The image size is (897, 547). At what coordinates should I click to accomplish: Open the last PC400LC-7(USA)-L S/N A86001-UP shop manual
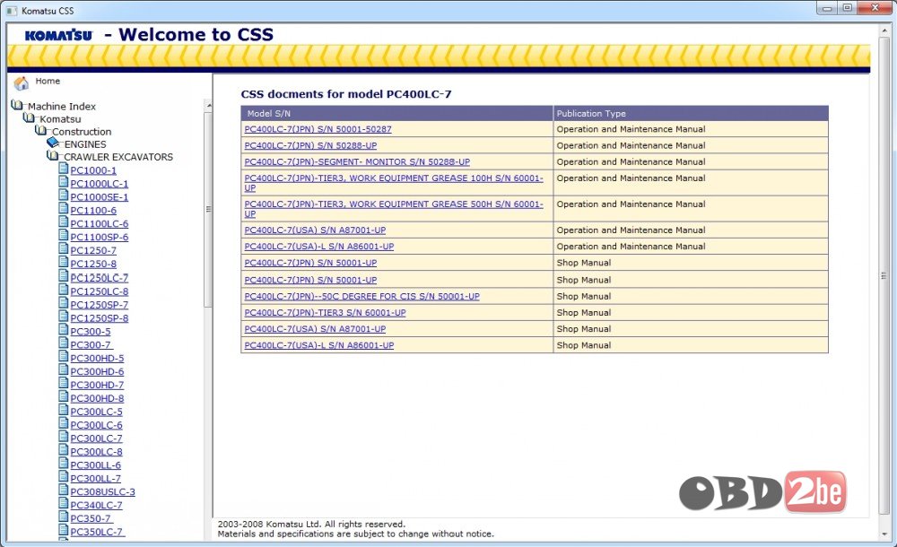[x=319, y=345]
